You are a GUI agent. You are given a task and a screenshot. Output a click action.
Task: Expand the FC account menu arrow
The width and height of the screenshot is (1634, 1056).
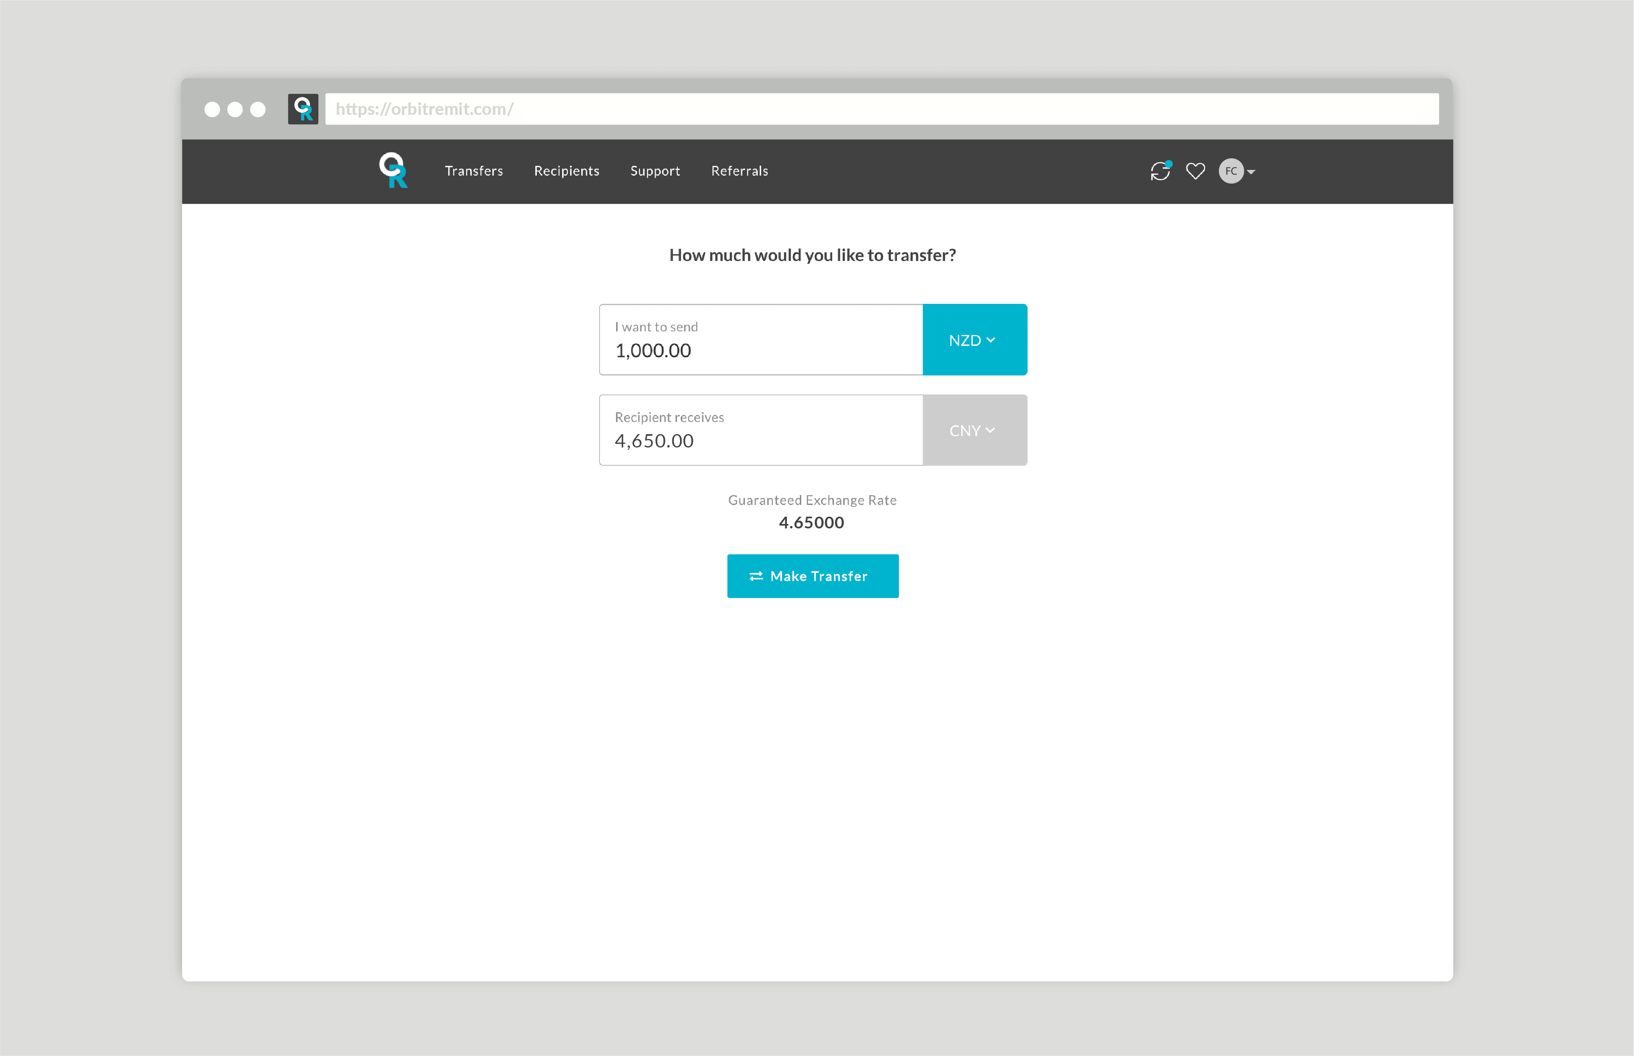pyautogui.click(x=1252, y=172)
